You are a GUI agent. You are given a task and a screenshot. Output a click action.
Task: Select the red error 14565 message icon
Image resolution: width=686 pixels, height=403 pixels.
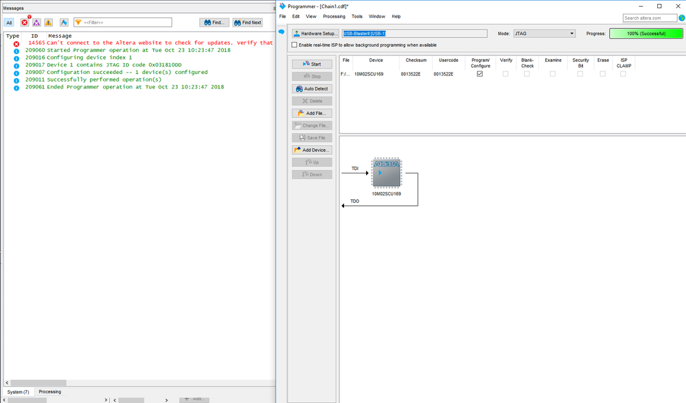click(16, 44)
